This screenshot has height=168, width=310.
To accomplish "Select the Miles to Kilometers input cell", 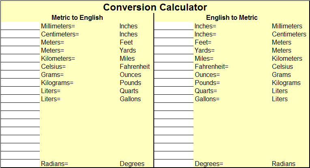I will click(174, 58).
